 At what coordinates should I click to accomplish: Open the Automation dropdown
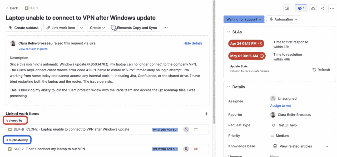point(283,19)
